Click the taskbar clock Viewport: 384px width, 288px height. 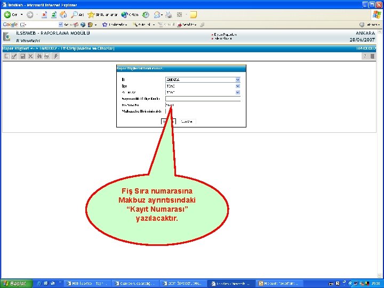pos(375,284)
